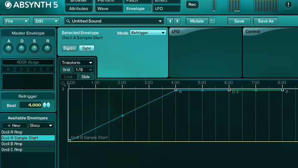
Task: Open the Grid 1/8 resolution dropdown
Action: 84,70
